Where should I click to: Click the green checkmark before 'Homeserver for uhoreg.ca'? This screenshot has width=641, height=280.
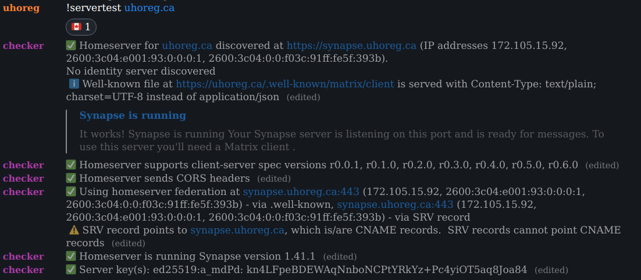(x=72, y=45)
